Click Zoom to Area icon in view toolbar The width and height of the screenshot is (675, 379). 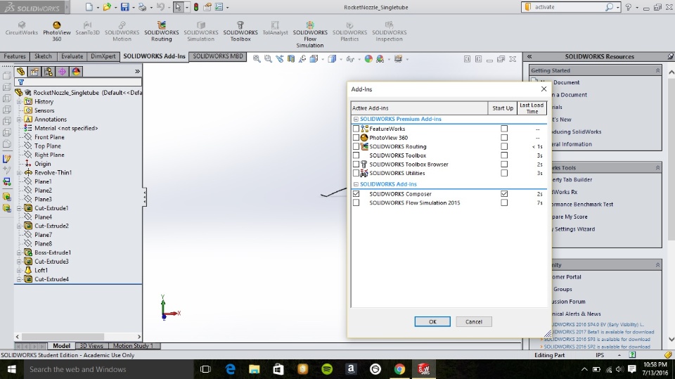coord(268,59)
